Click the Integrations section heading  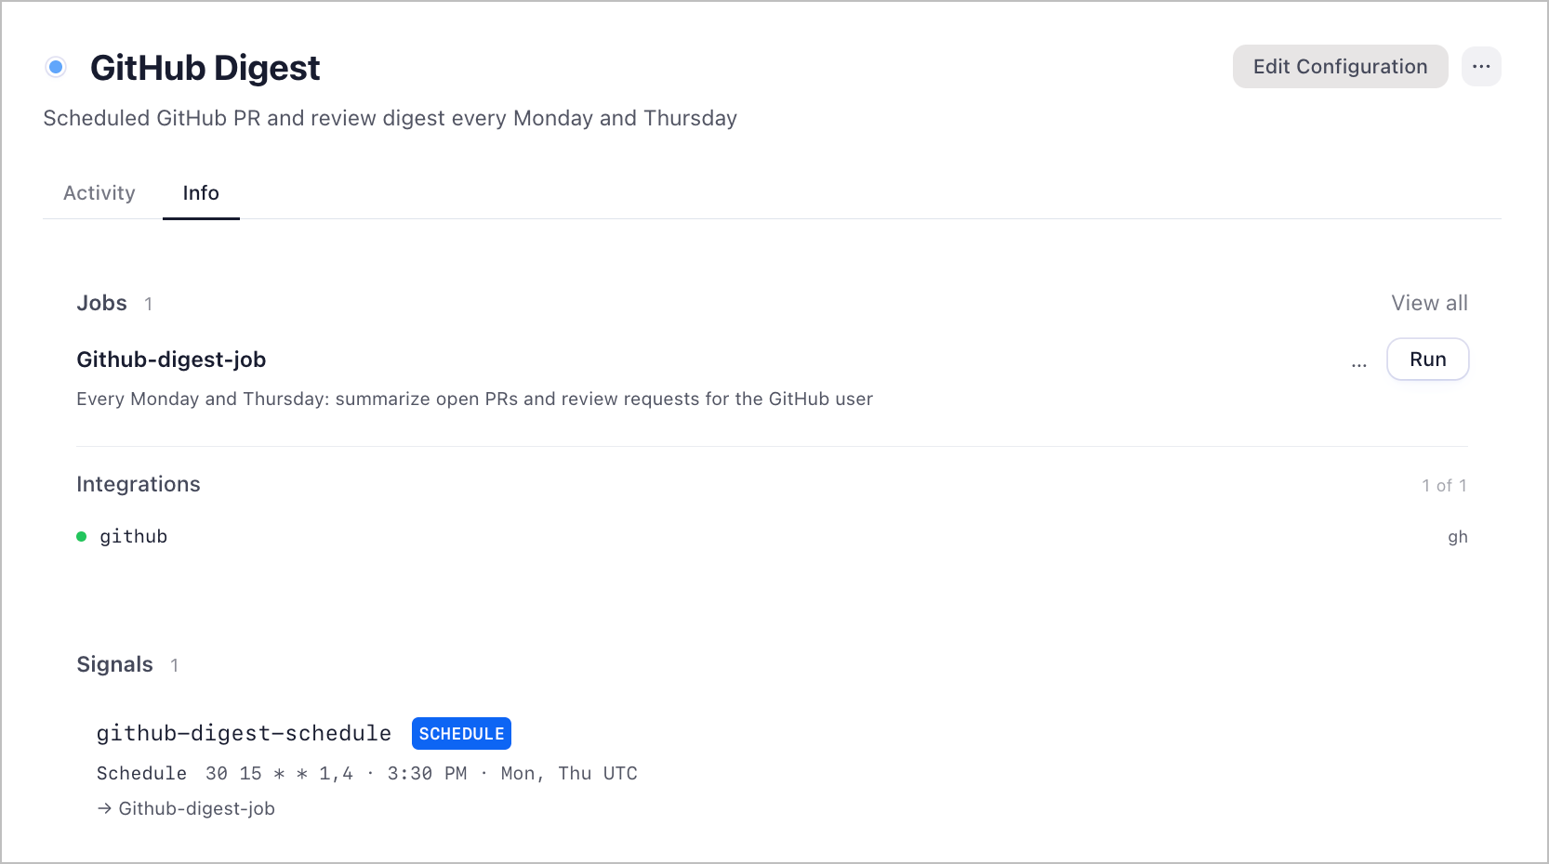pos(139,484)
